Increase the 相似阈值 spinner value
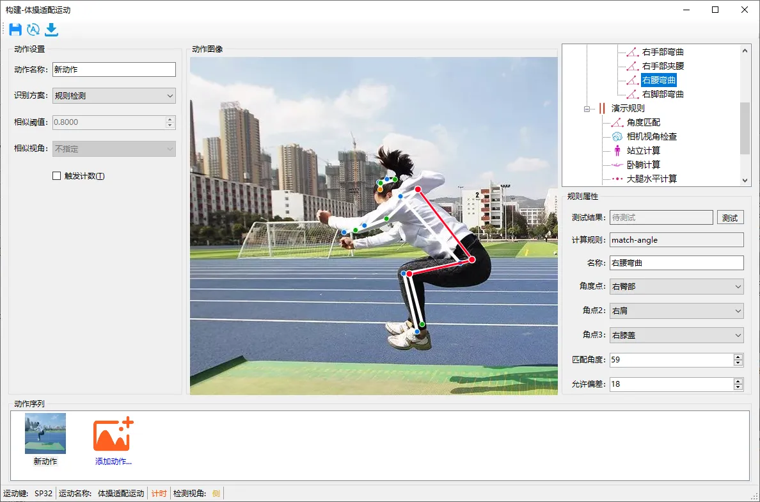Viewport: 760px width, 502px height. pyautogui.click(x=170, y=119)
